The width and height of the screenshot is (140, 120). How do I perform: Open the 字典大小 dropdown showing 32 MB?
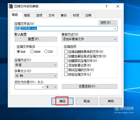(36, 76)
